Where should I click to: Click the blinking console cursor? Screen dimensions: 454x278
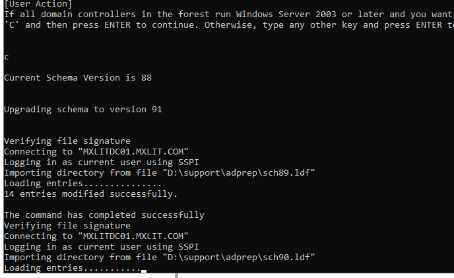pos(144,271)
